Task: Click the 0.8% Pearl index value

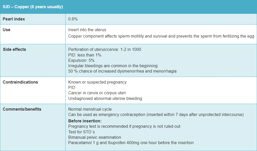Action: click(x=73, y=19)
